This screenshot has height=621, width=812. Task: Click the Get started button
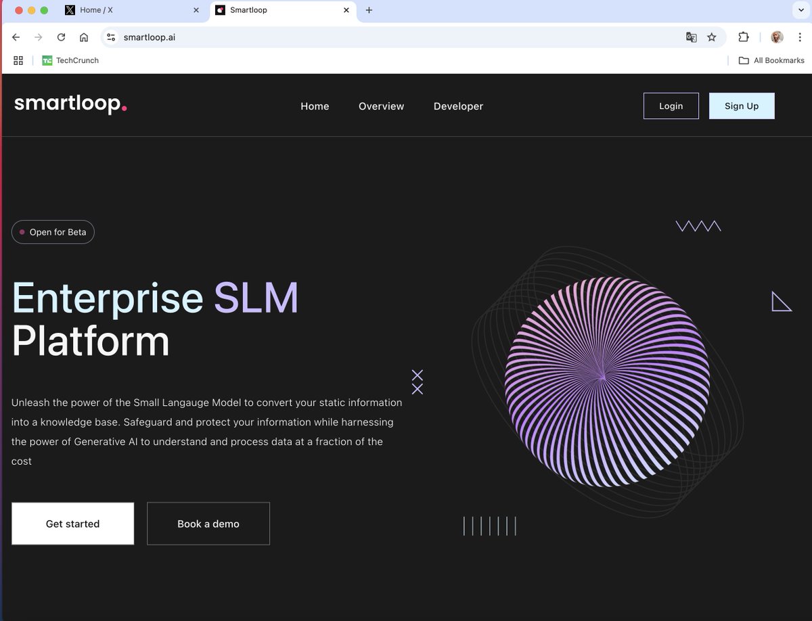tap(72, 524)
